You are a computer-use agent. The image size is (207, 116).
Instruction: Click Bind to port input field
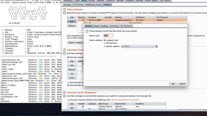108,36
